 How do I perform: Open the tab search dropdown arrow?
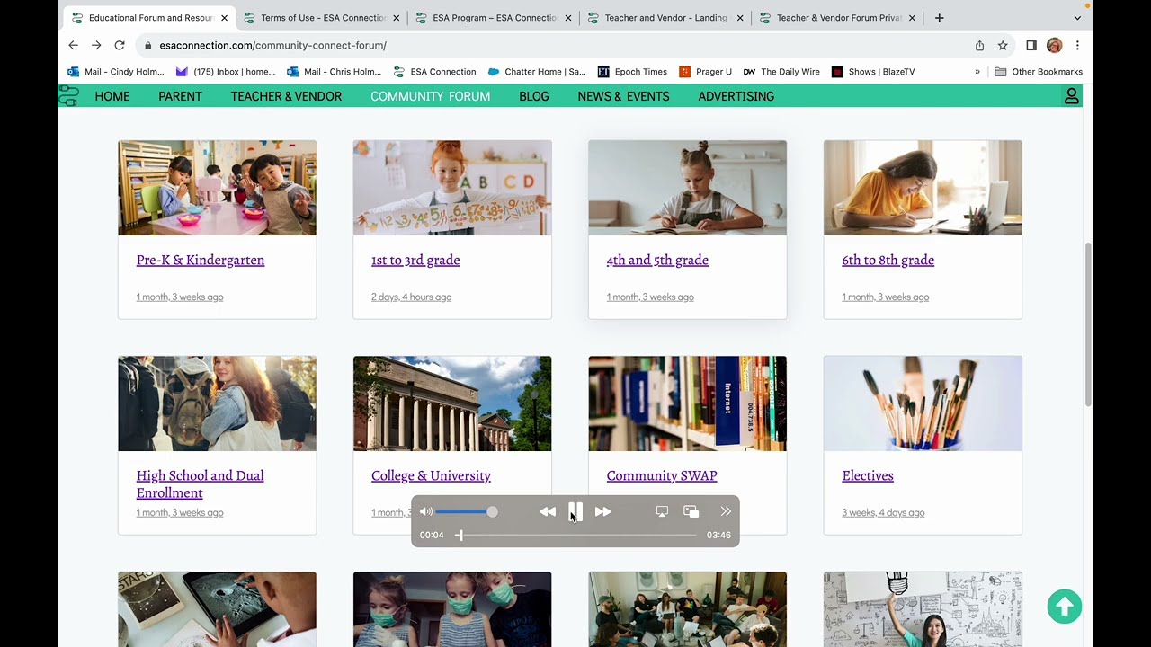pos(1077,18)
